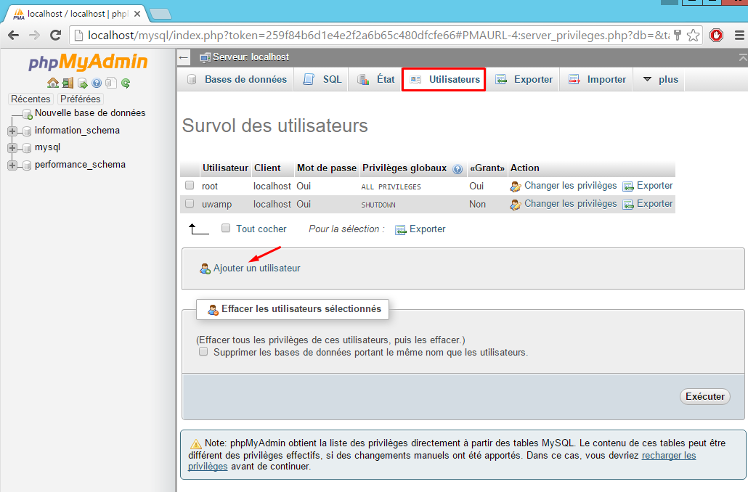Click Ajouter un utilisateur link
Screen dimensions: 748x492
click(256, 268)
